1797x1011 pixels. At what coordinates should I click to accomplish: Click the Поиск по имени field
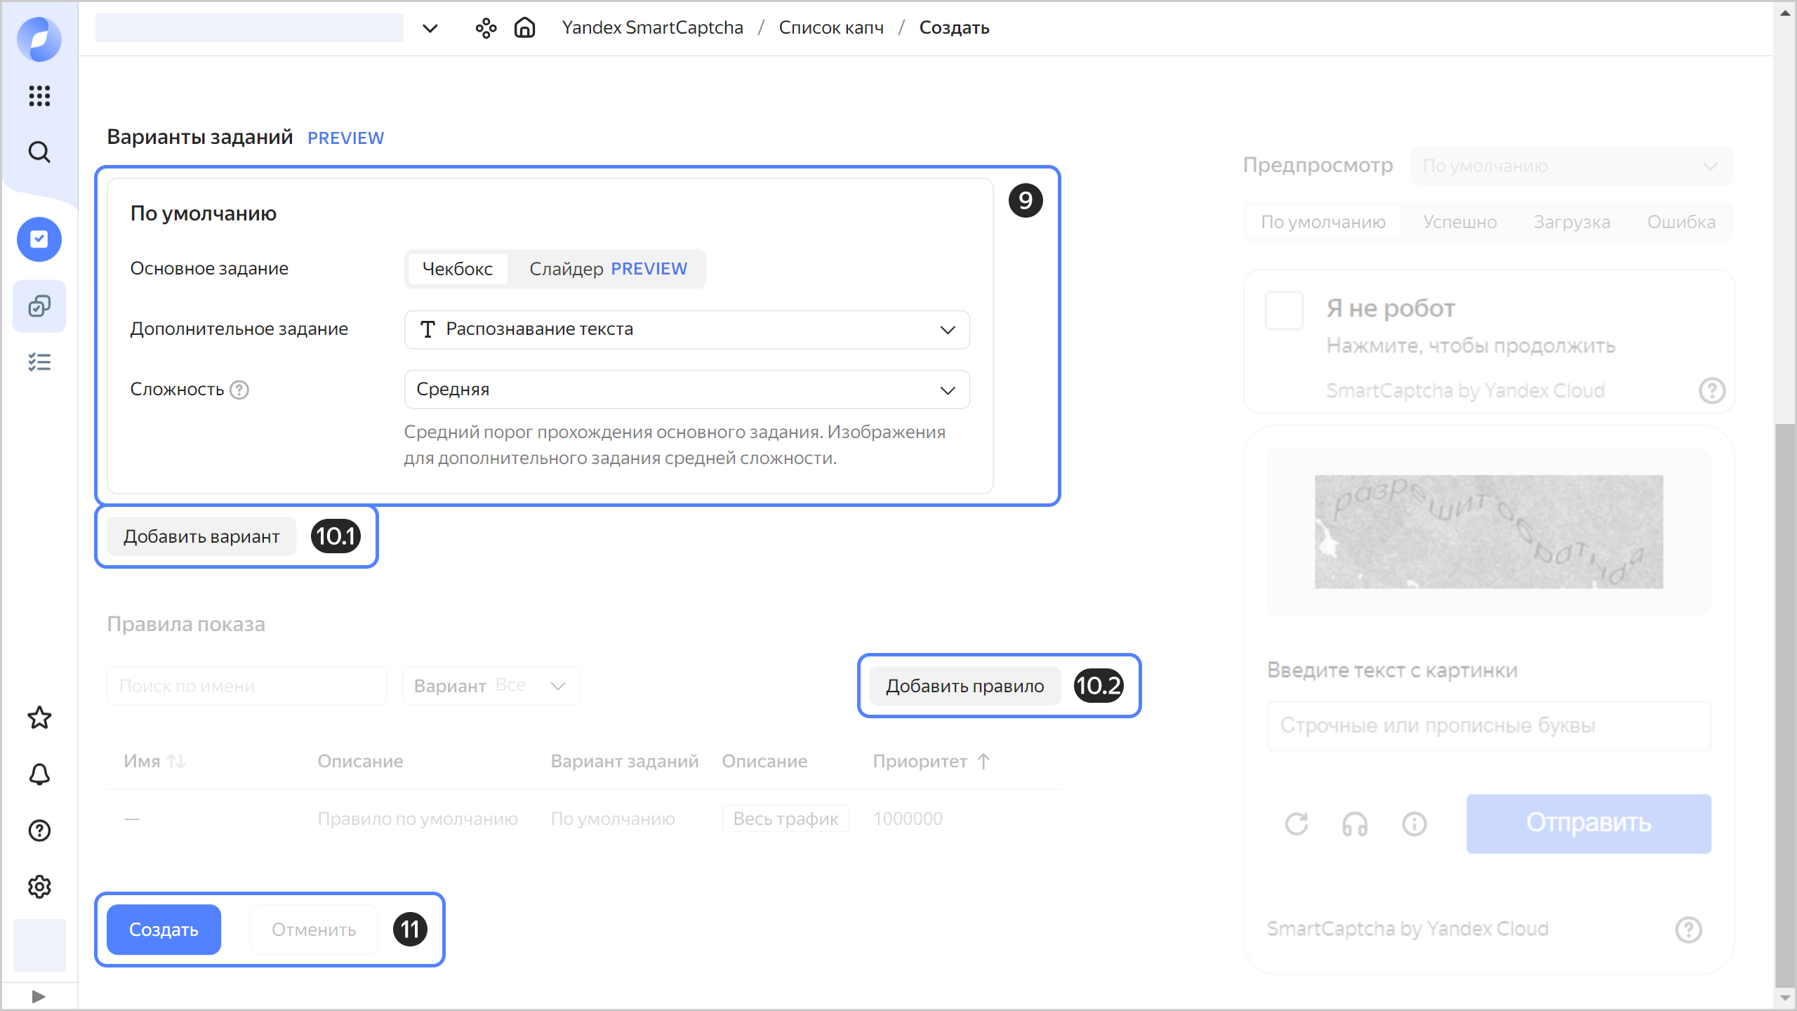pos(246,686)
